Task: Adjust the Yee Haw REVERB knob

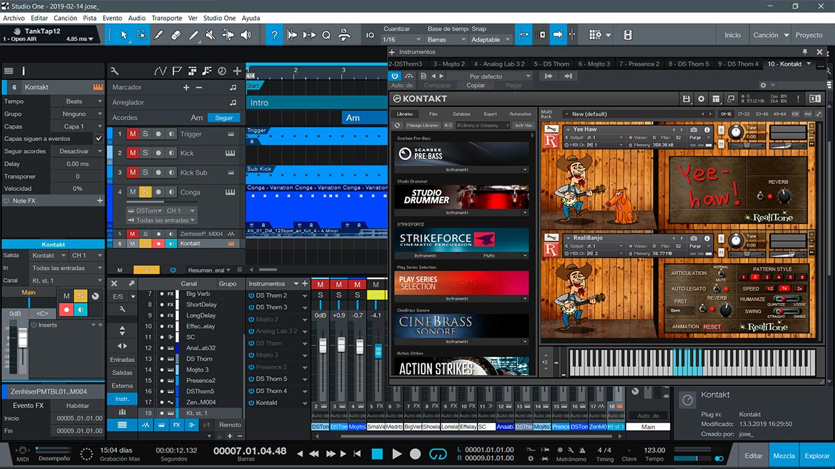Action: [784, 195]
